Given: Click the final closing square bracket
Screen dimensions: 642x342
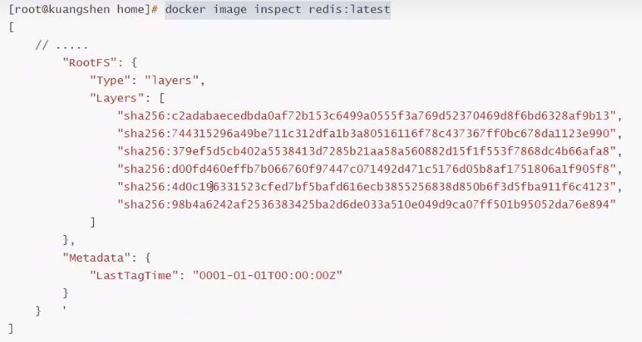Looking at the screenshot, I should pos(11,328).
